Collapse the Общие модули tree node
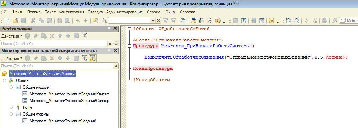 pos(11,87)
